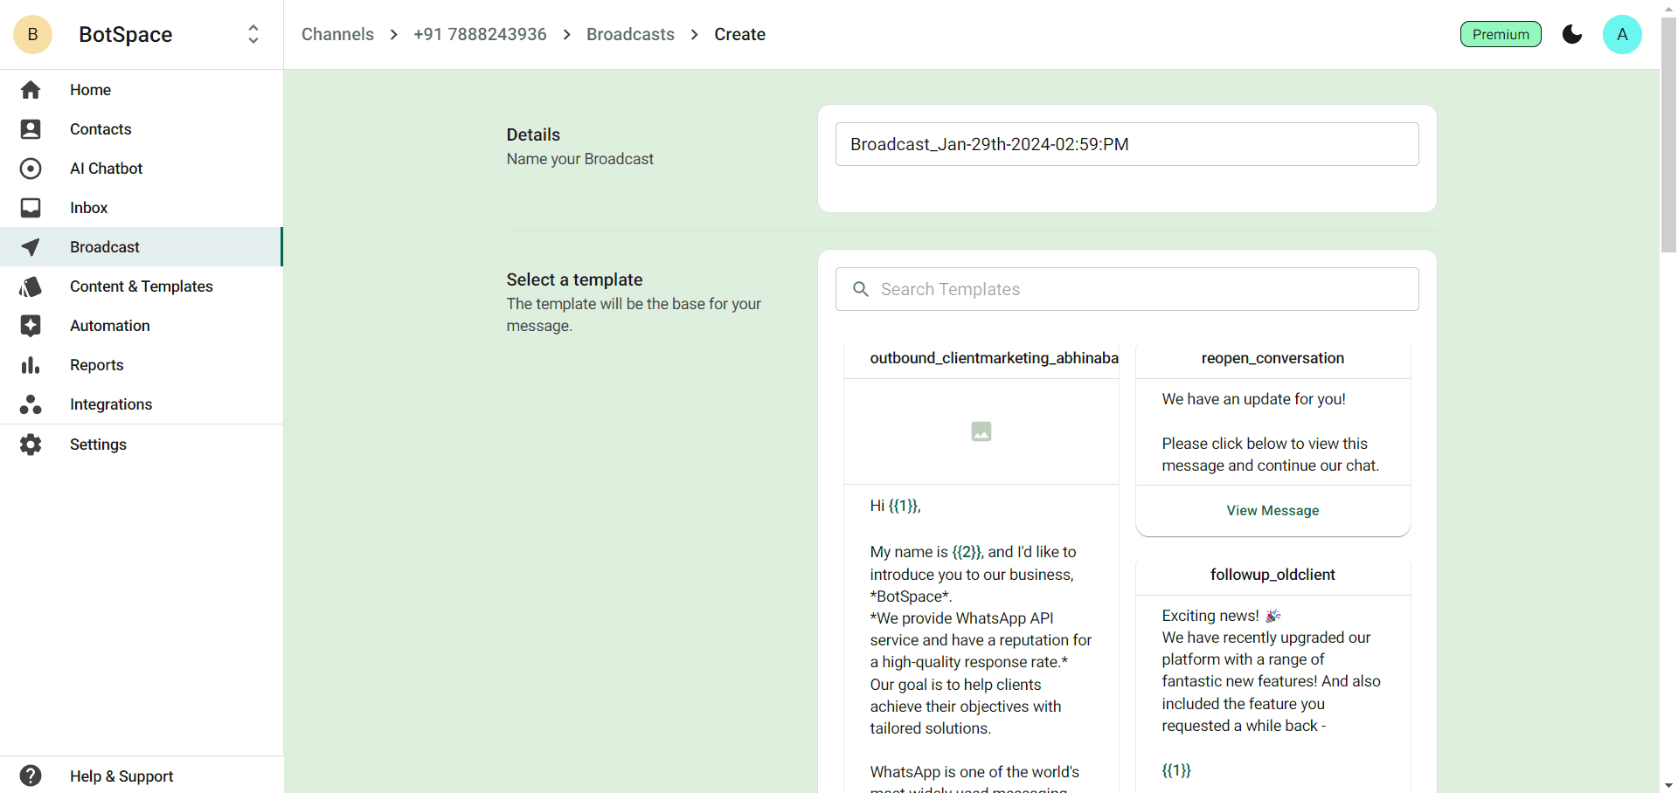Open Reports menu item

[142, 365]
